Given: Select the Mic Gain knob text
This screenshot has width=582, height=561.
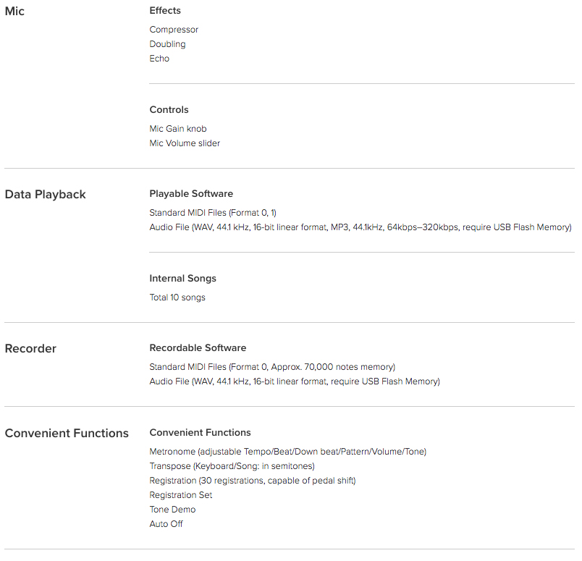Looking at the screenshot, I should pyautogui.click(x=178, y=129).
